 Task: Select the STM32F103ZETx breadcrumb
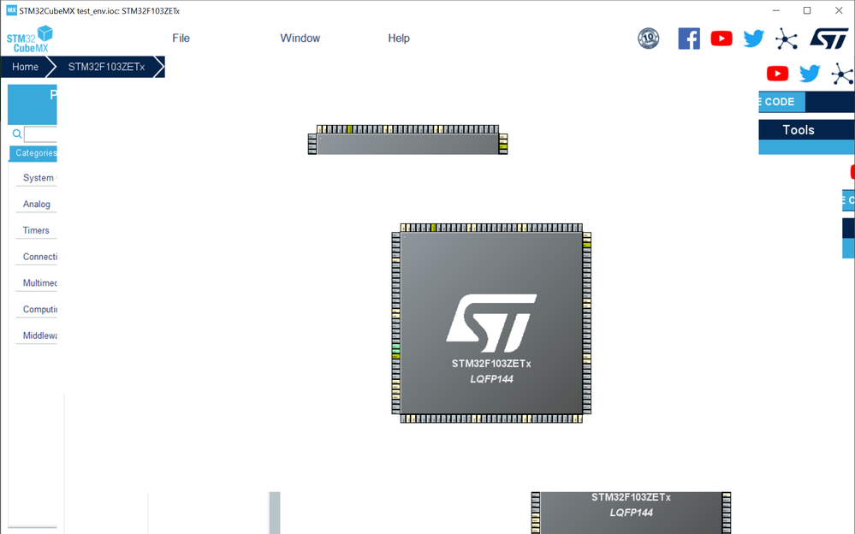click(106, 67)
